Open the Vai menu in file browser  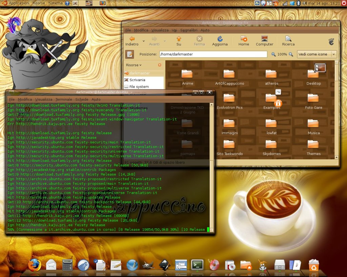(x=175, y=30)
